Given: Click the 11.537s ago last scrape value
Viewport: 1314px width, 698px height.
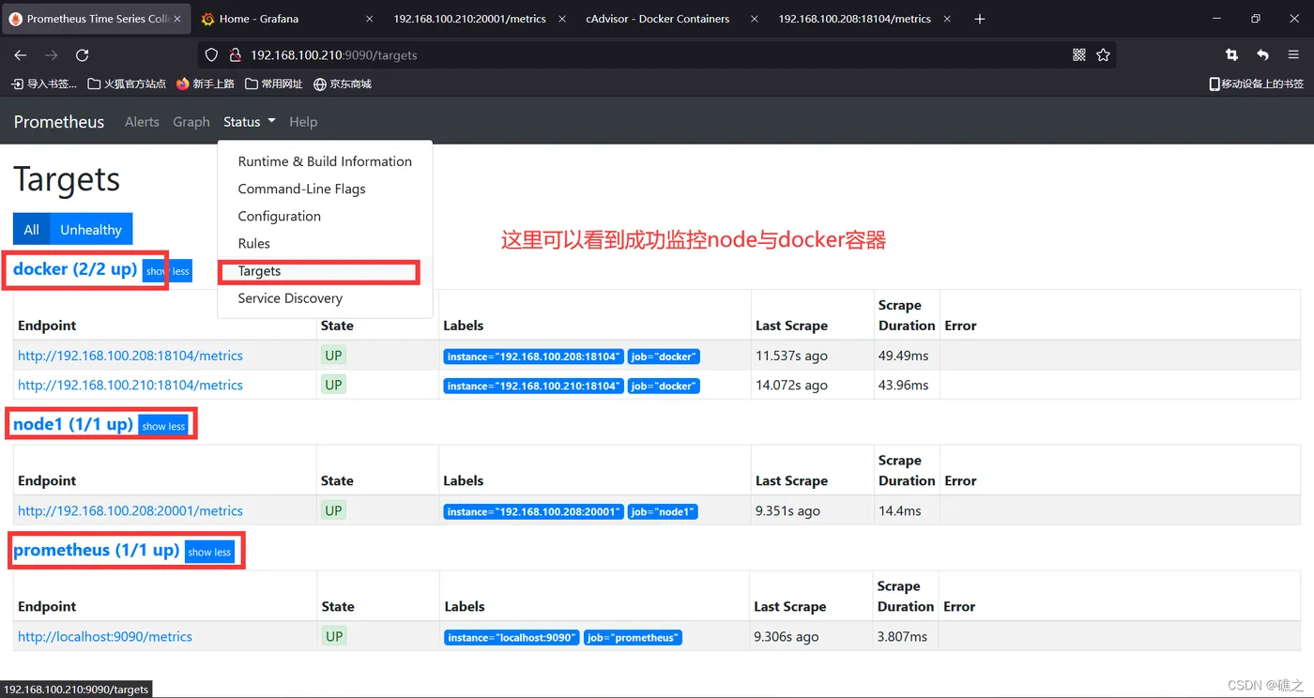Looking at the screenshot, I should tap(791, 357).
